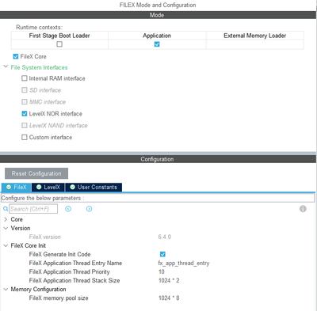Click the FileX version row label
Viewport: 317px width, 311px height.
(45, 237)
